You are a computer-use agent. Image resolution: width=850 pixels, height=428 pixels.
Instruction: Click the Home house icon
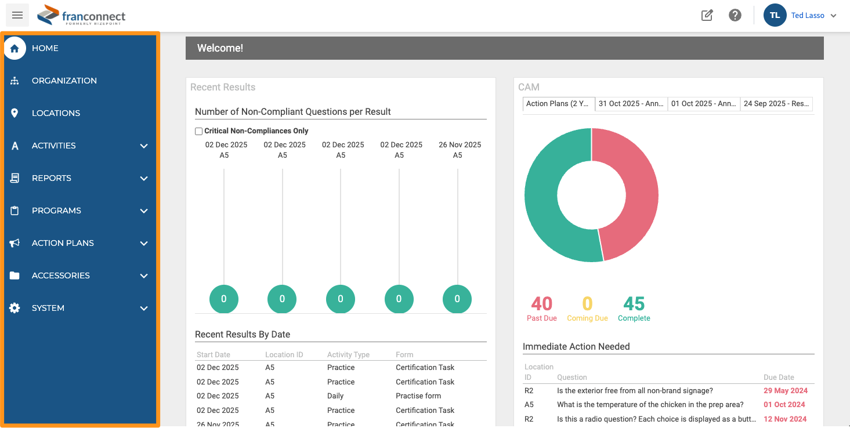[15, 48]
